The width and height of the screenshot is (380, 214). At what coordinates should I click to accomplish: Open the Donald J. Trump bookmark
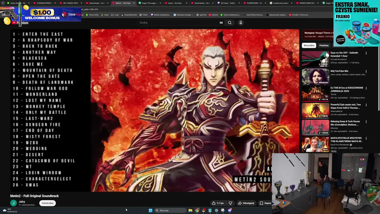(x=299, y=15)
